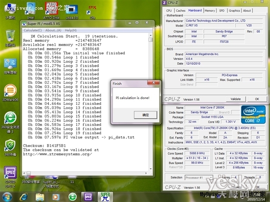This screenshot has height=202, width=270.
Task: Switch to the About tab in CPU-Z
Action: (247, 11)
